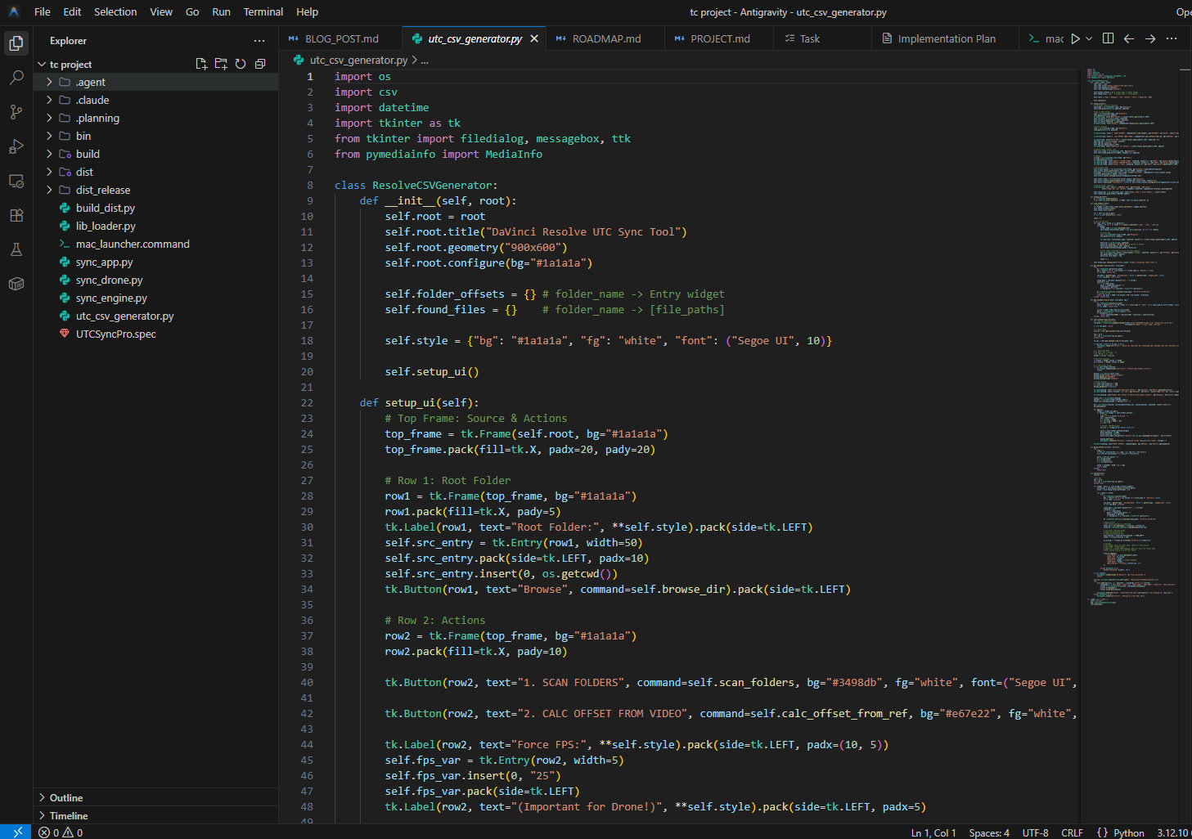The image size is (1192, 839).
Task: Open the Search view in activity bar
Action: pyautogui.click(x=16, y=78)
